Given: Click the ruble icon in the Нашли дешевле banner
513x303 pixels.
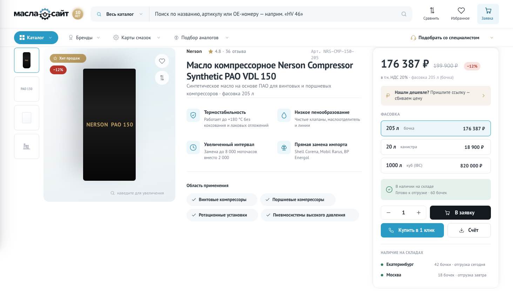Looking at the screenshot, I should coord(388,96).
